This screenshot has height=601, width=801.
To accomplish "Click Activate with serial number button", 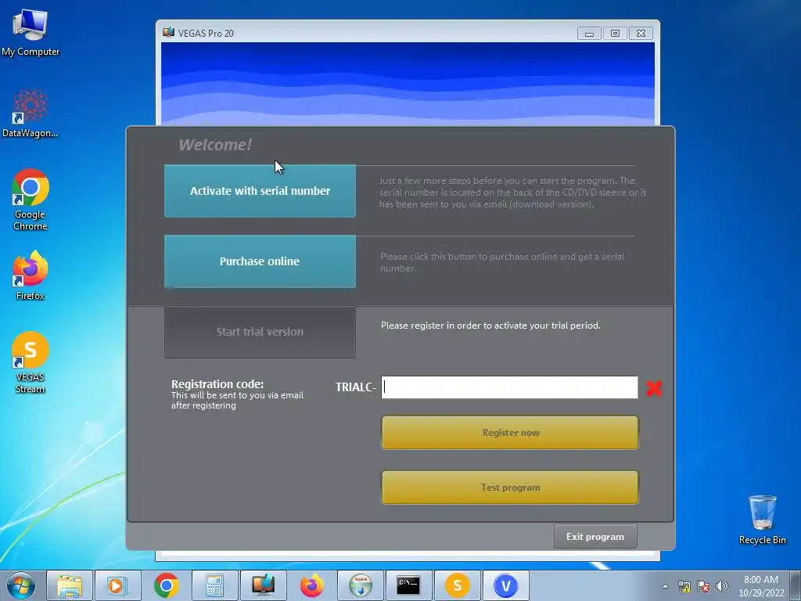I will pos(260,191).
